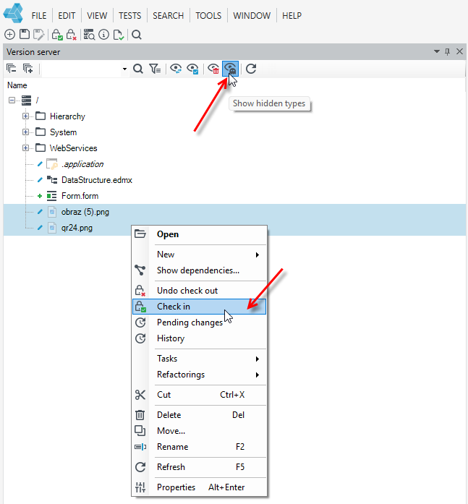Click the top toolbar search magnifier icon
The image size is (468, 504).
137,35
